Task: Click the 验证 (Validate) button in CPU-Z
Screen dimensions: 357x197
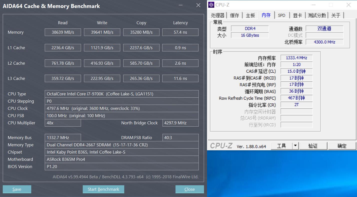Action: [313, 146]
